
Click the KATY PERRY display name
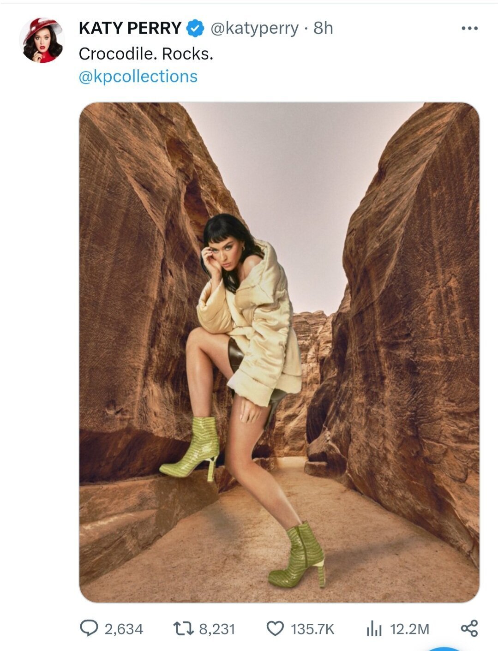click(x=130, y=28)
